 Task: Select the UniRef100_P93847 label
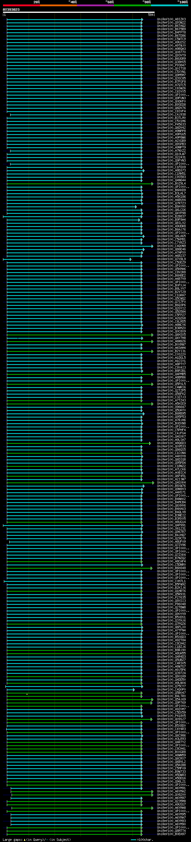[x=171, y=65]
